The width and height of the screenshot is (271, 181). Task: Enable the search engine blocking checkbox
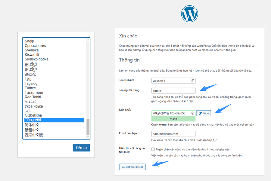pyautogui.click(x=153, y=149)
